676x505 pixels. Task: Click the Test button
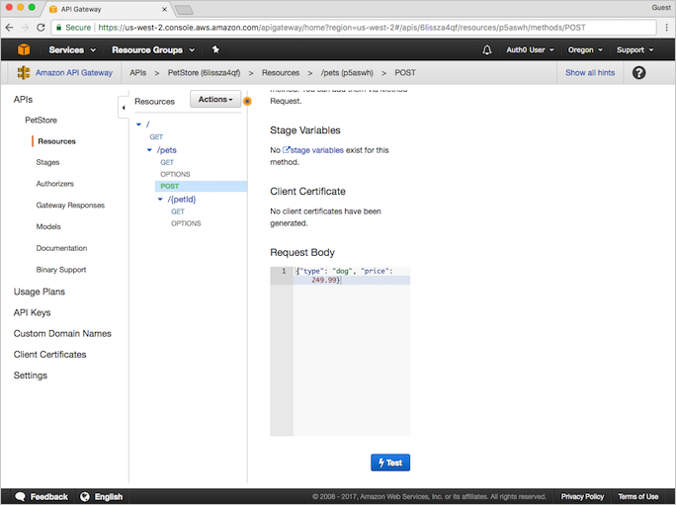(x=390, y=463)
